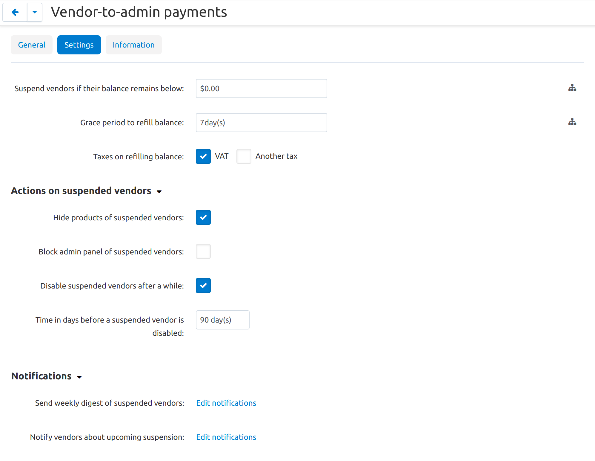Viewport: 595px width, 461px height.
Task: Click the suspend balance threshold input field
Action: pos(262,88)
